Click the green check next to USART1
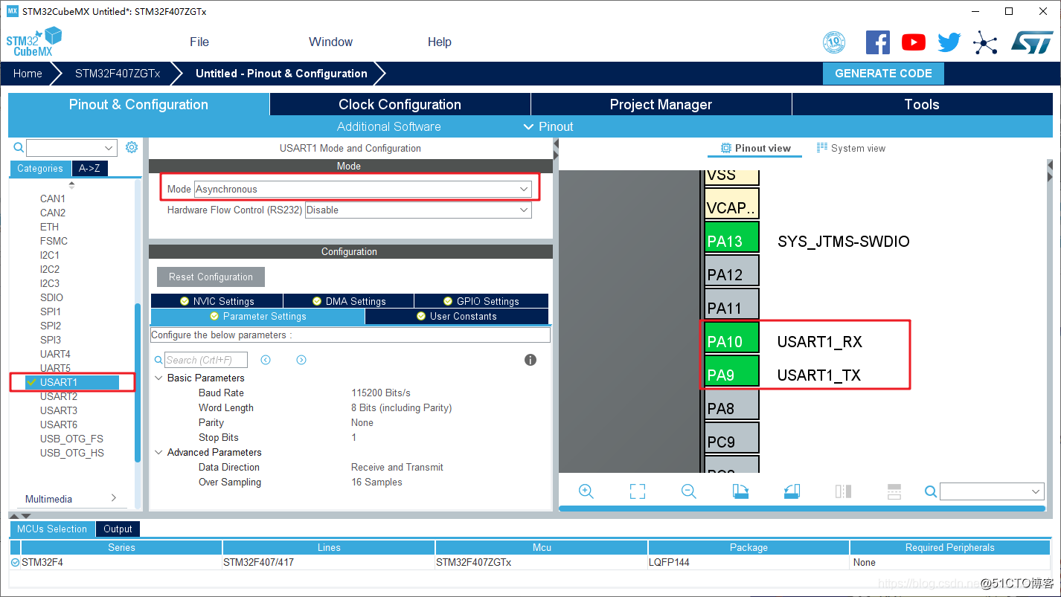Viewport: 1061px width, 597px height. pyautogui.click(x=31, y=382)
